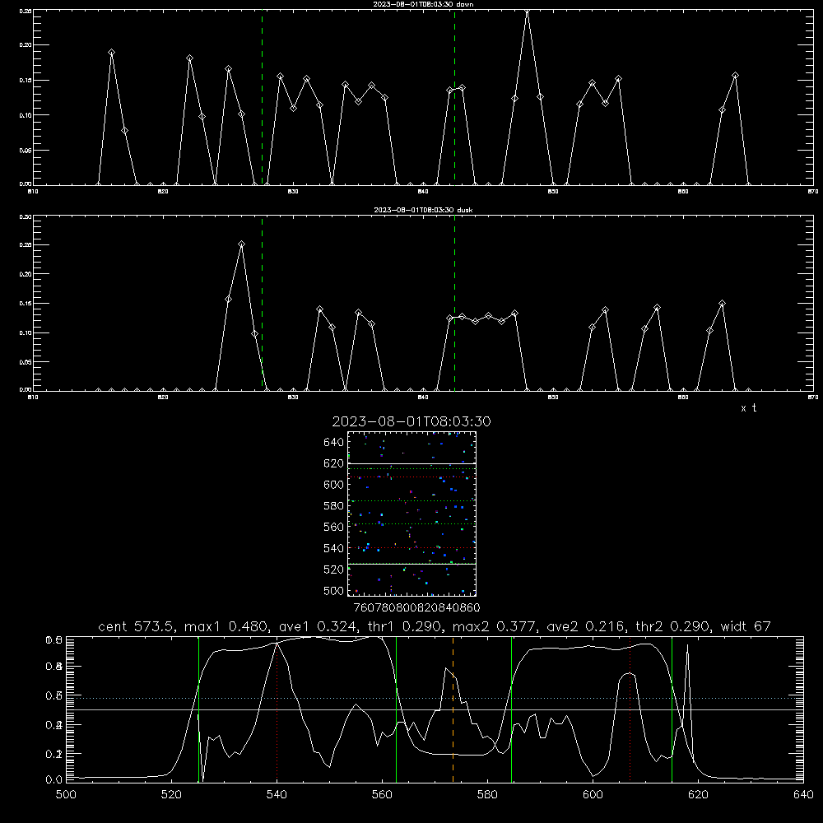Click the "560" x-axis label of bottom plot
The image size is (823, 823).
(x=382, y=795)
